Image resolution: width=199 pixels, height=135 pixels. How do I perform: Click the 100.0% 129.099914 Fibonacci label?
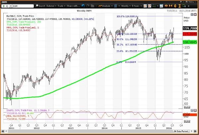[x=127, y=16]
